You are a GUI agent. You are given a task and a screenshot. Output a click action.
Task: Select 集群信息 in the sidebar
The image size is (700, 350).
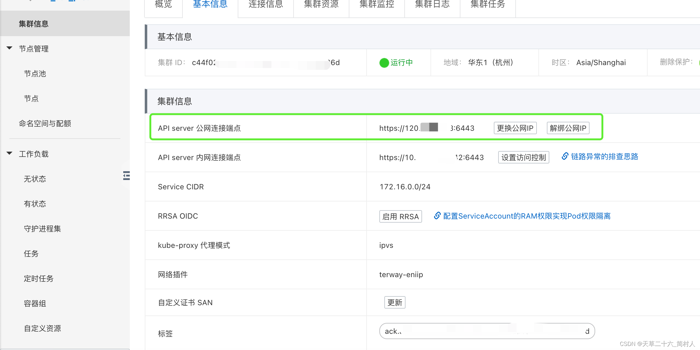coord(65,24)
